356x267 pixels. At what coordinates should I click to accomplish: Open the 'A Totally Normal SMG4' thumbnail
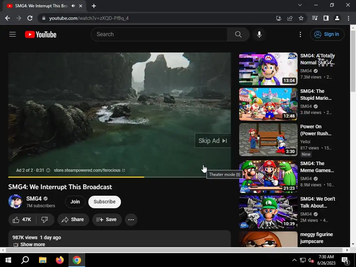[x=268, y=69]
